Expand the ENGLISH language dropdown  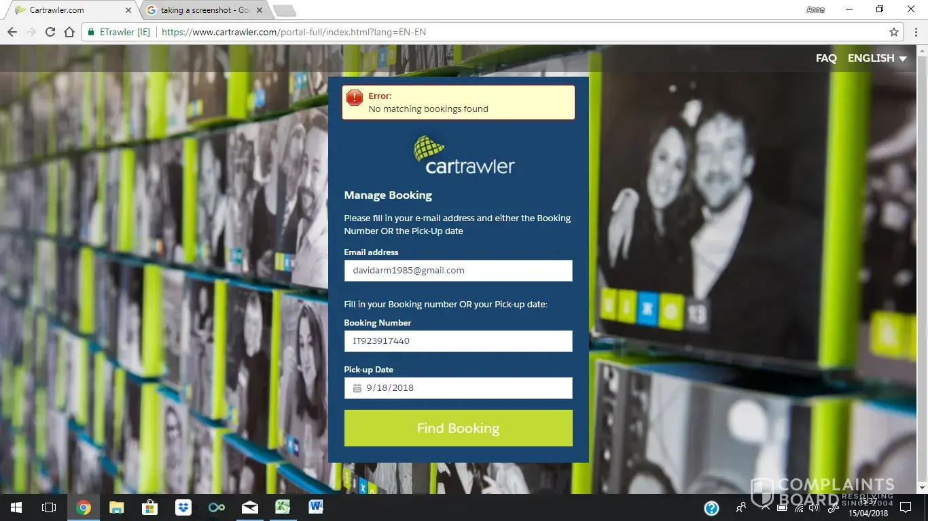tap(876, 58)
